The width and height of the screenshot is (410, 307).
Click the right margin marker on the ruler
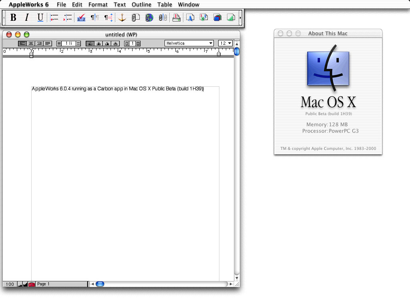point(219,54)
